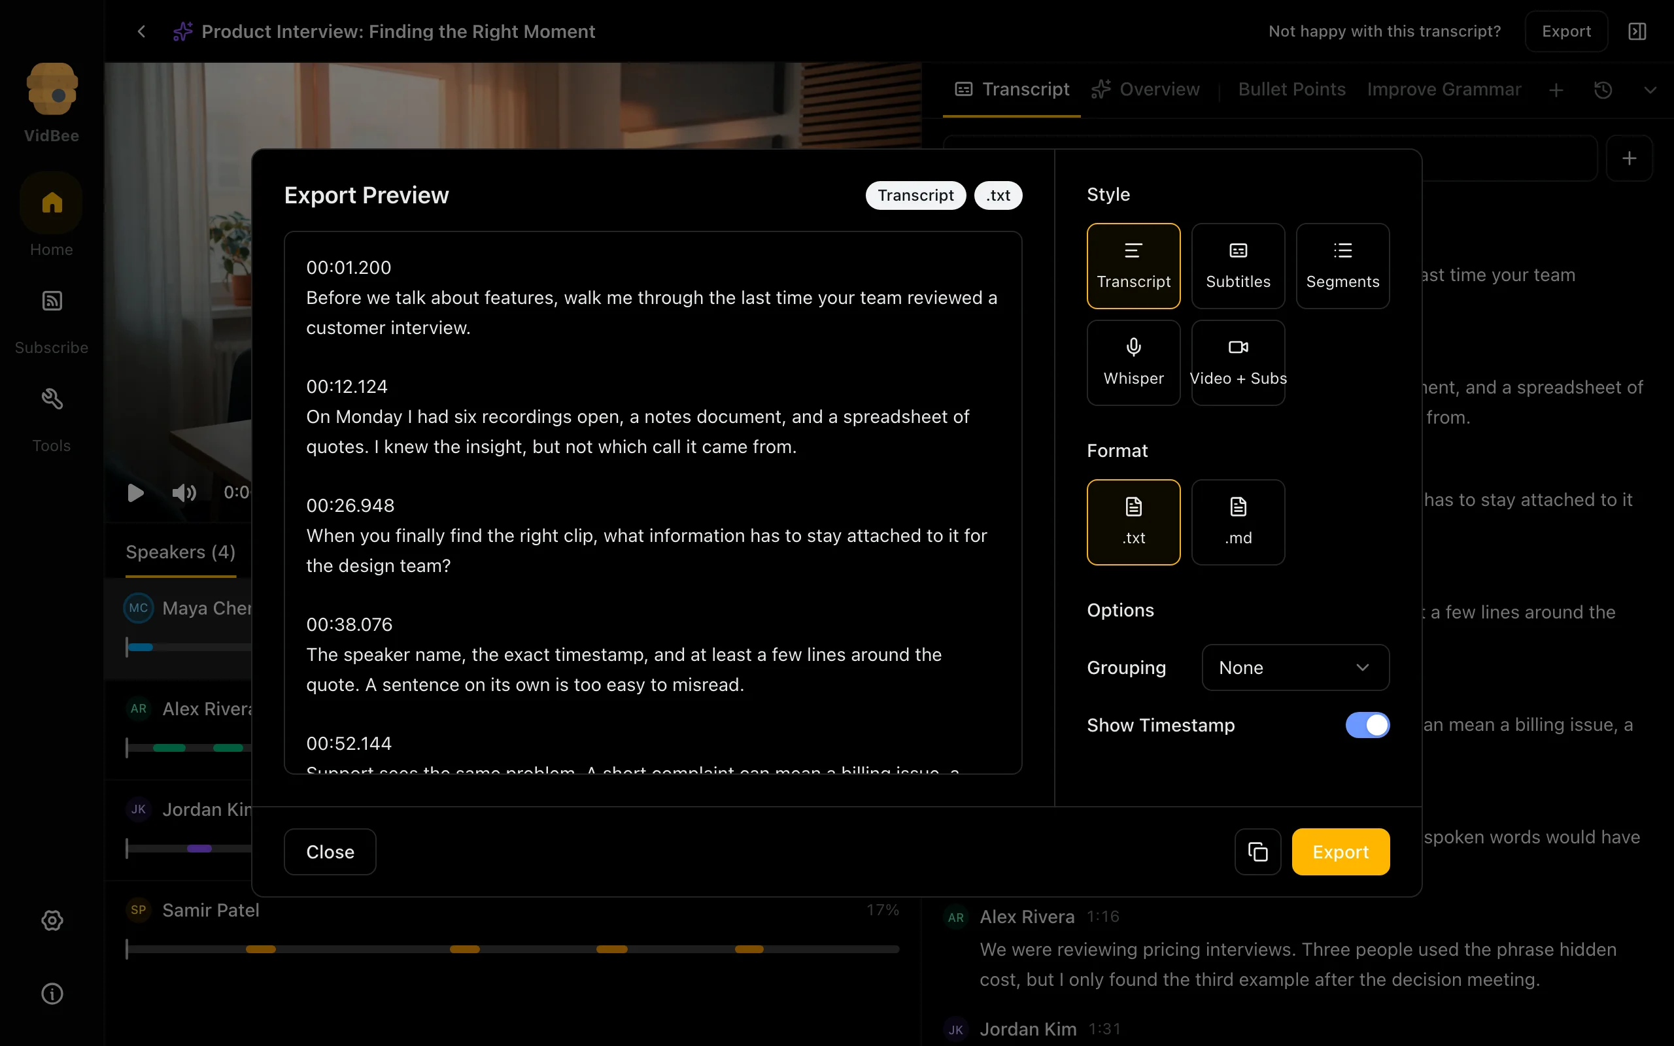Screen dimensions: 1674x1046
Task: Select the Subtitles style option
Action: [x=1237, y=265]
